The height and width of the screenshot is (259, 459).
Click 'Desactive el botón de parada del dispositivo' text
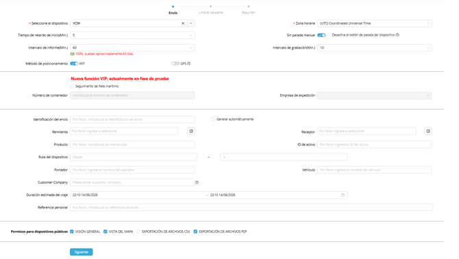(x=363, y=35)
